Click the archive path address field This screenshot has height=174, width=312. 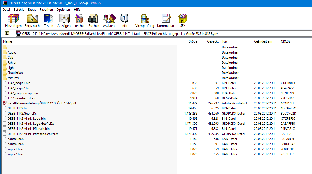pyautogui.click(x=163, y=33)
